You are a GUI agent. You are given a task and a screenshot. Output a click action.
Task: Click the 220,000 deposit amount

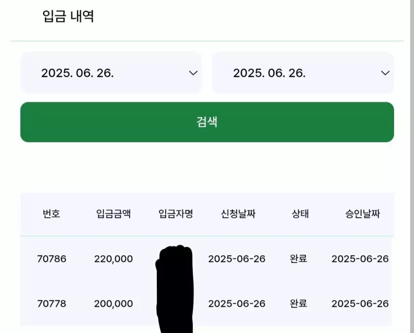coord(113,259)
